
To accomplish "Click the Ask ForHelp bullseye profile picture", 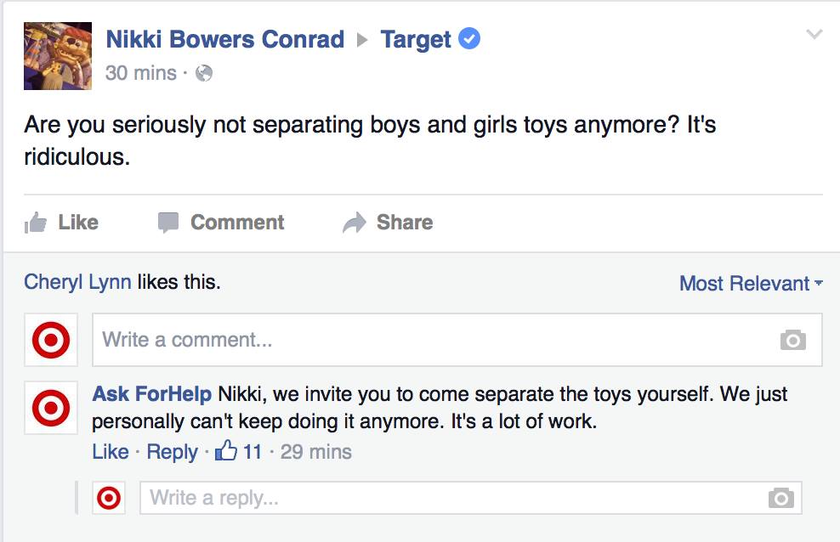I will 51,409.
